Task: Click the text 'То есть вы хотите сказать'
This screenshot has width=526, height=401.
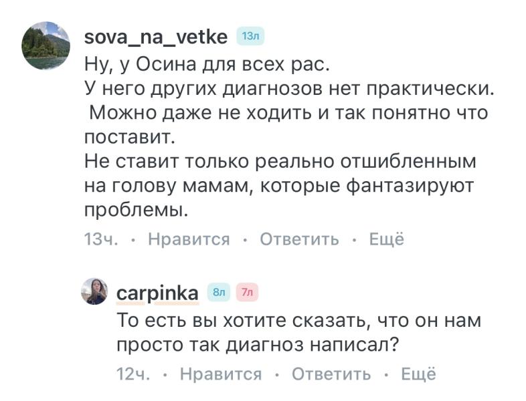Action: point(241,321)
